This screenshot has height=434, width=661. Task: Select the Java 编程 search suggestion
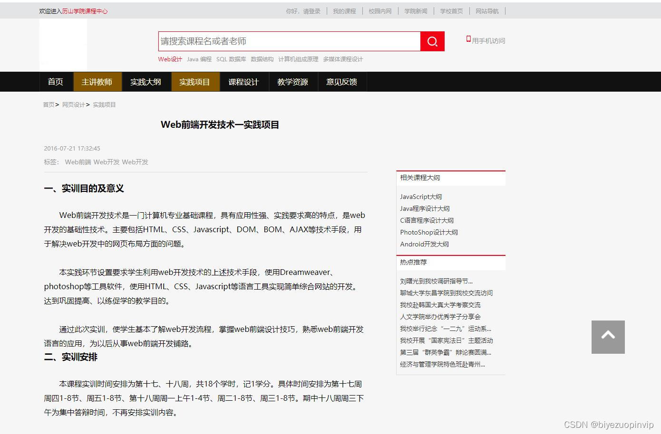pos(199,59)
